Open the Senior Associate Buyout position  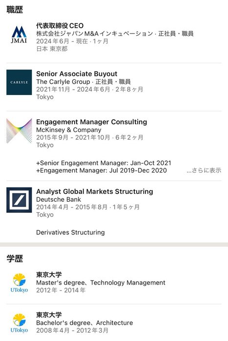(77, 74)
